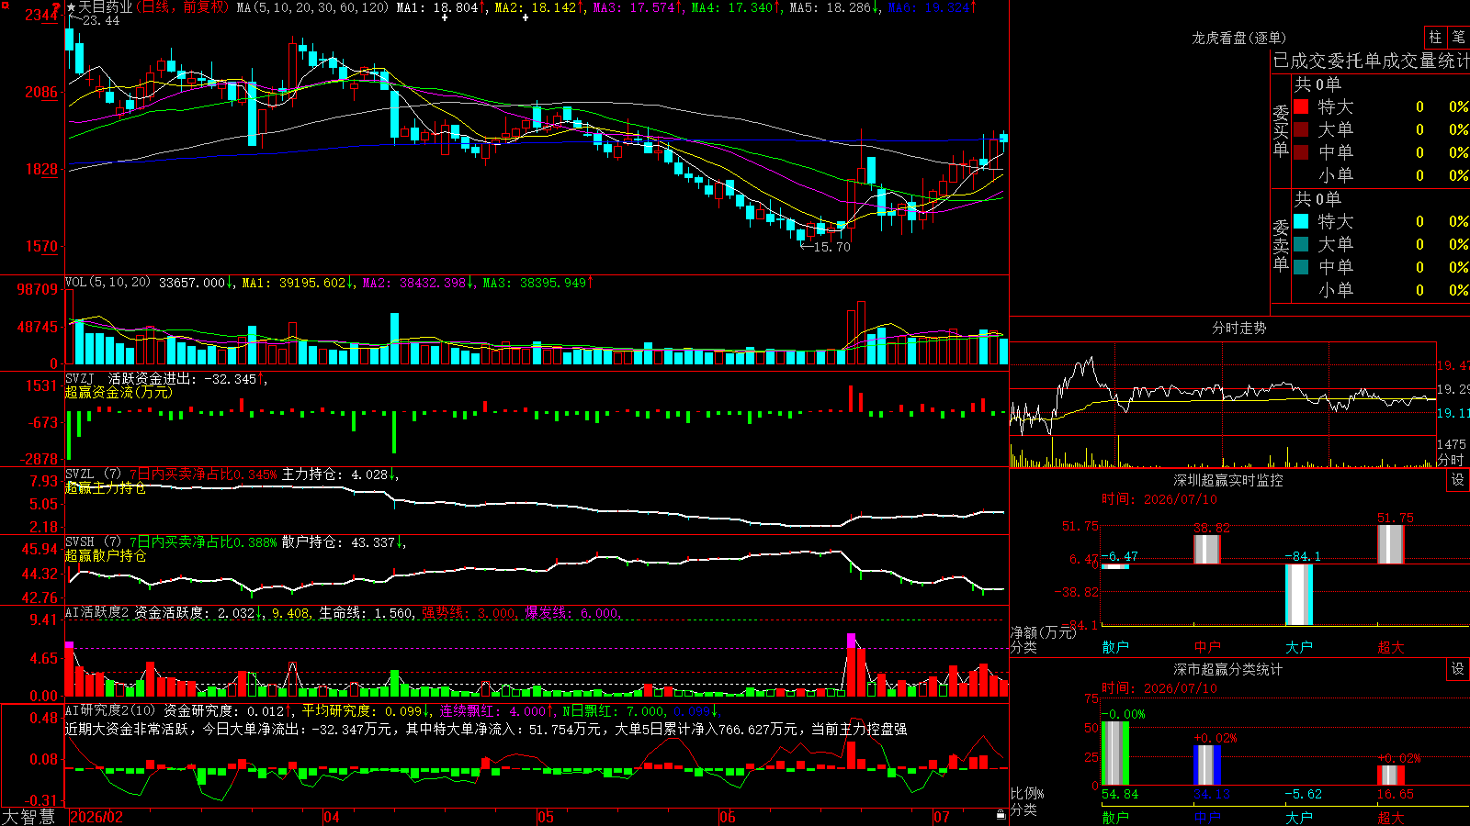Viewport: 1470px width, 826px height.
Task: Click the red question mark icon
Action: (58, 8)
